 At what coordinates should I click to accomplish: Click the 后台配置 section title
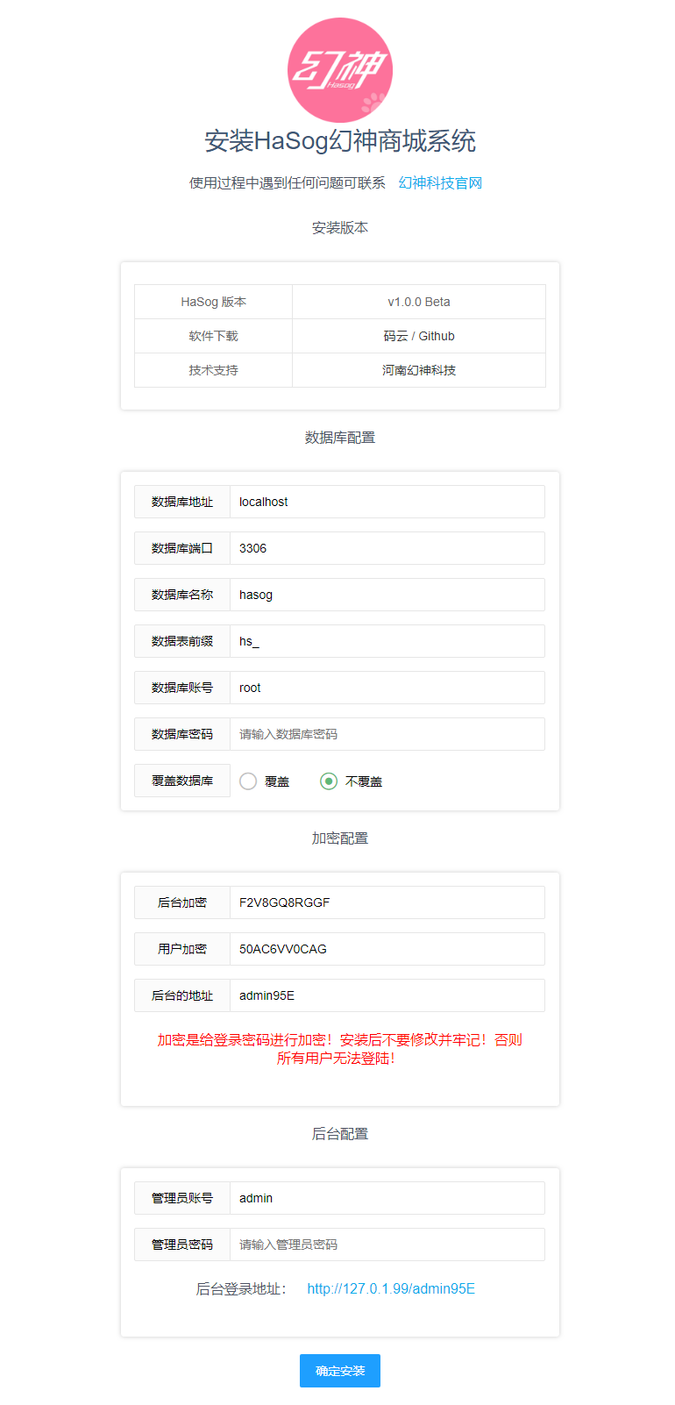[340, 1133]
